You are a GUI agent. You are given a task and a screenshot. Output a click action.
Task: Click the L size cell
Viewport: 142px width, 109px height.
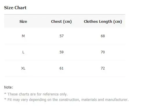point(23,52)
